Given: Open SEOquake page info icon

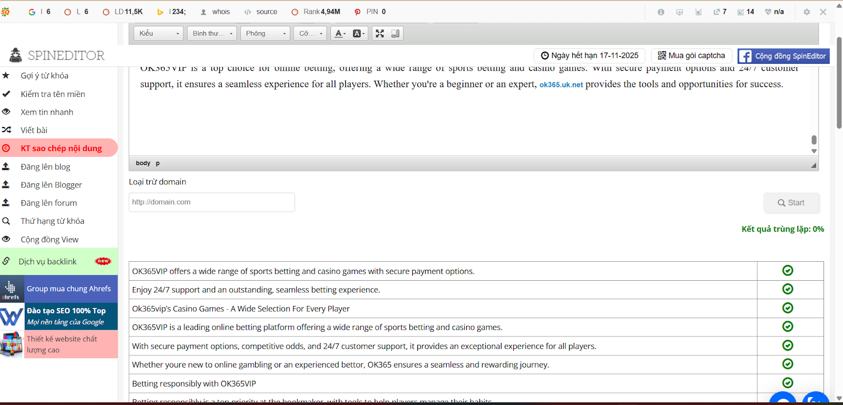Looking at the screenshot, I should click(x=661, y=12).
